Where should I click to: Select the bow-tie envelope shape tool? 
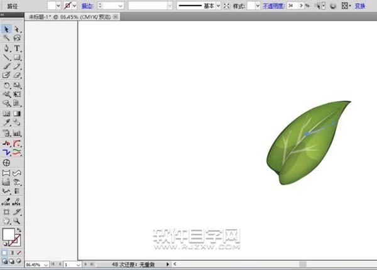point(6,173)
